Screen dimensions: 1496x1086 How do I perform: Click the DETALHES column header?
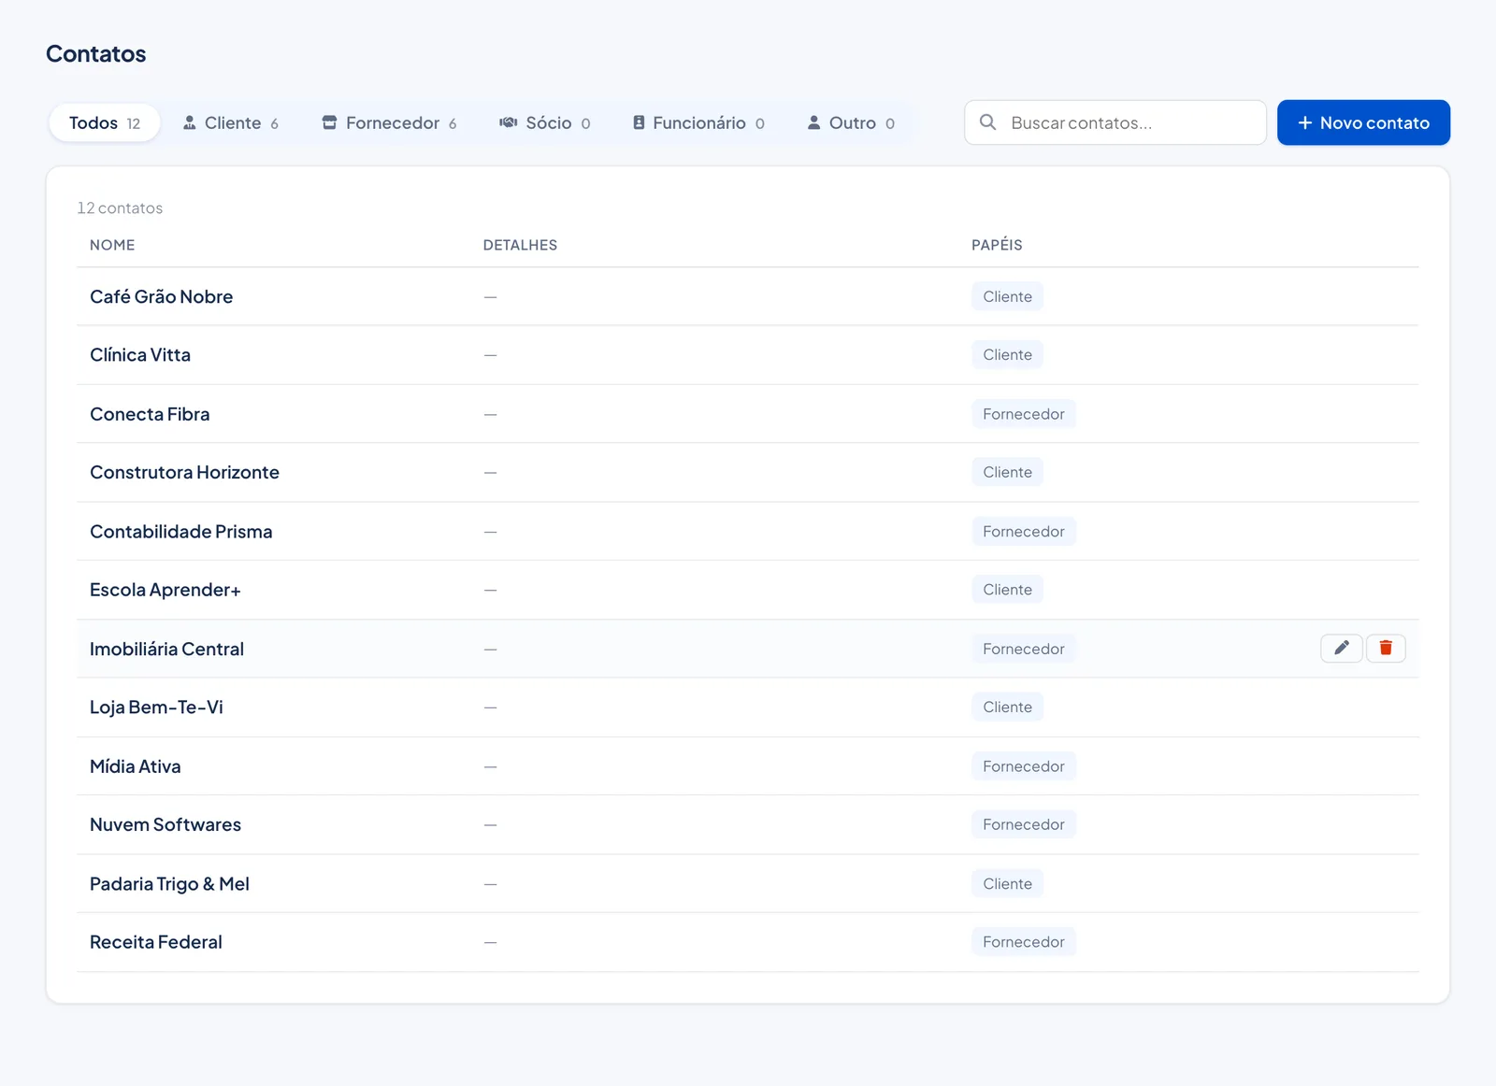tap(520, 245)
